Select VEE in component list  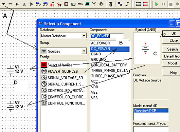[x=110, y=92]
